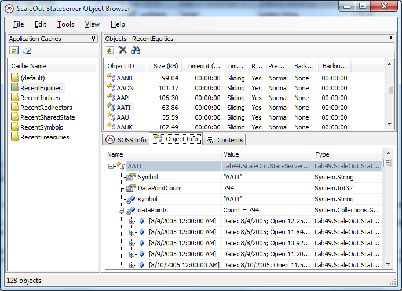Click the RecentSharedState folder icon
Viewport: 402px width, 291px height.
click(x=14, y=117)
